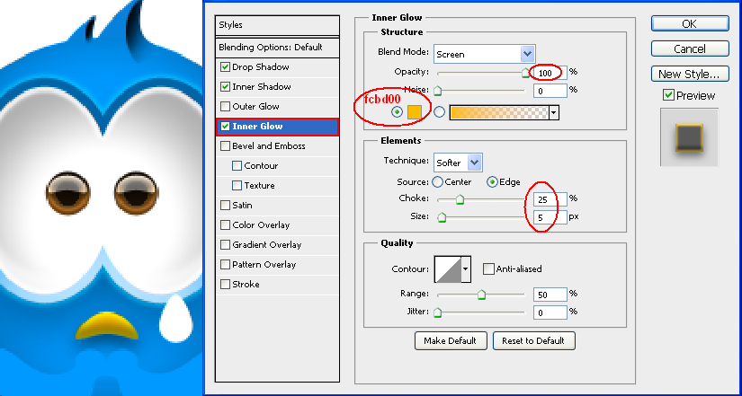The width and height of the screenshot is (742, 396).
Task: Toggle the Inner Shadow checkbox
Action: click(x=225, y=87)
